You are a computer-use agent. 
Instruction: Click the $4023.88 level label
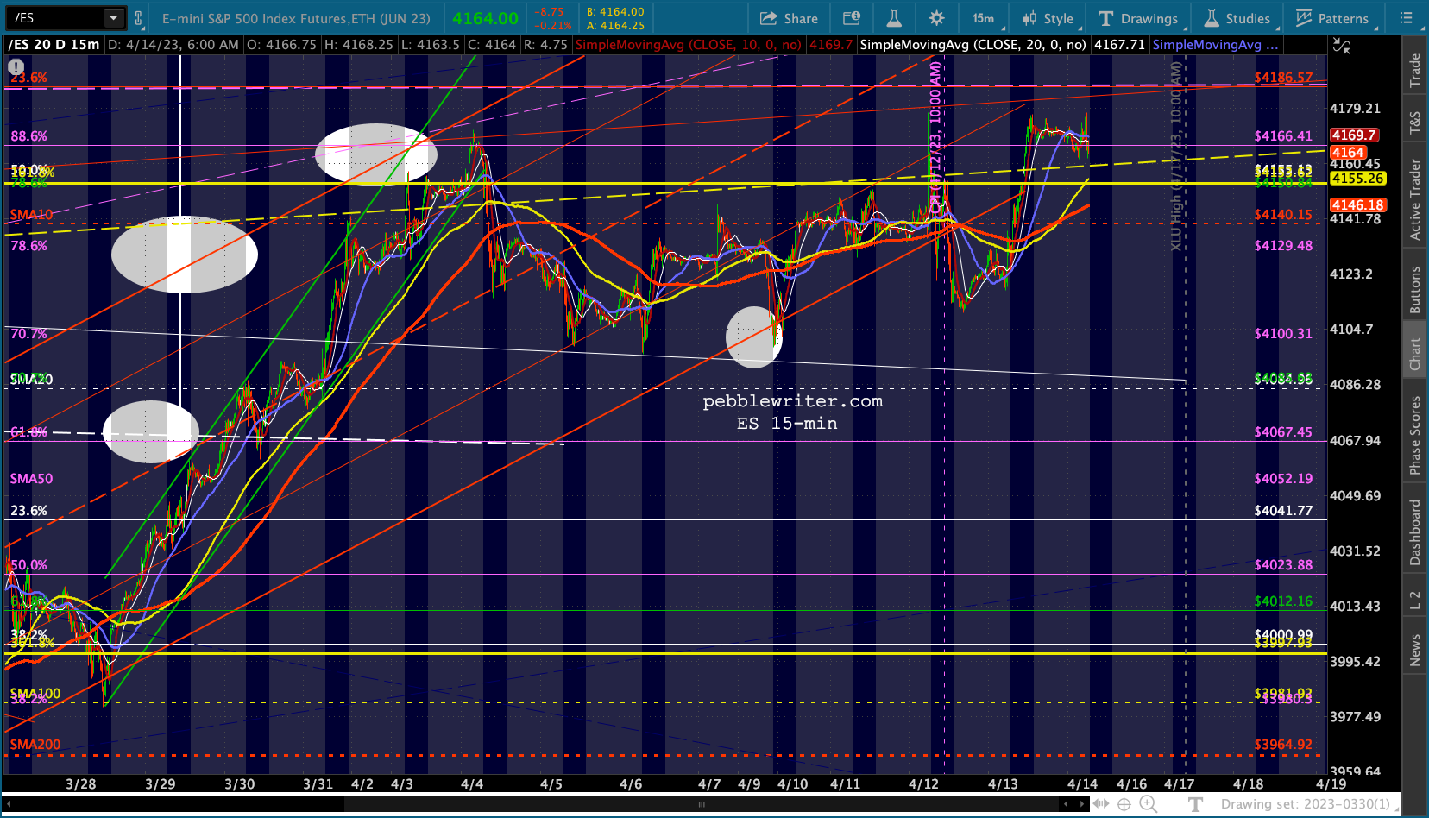pos(1283,565)
